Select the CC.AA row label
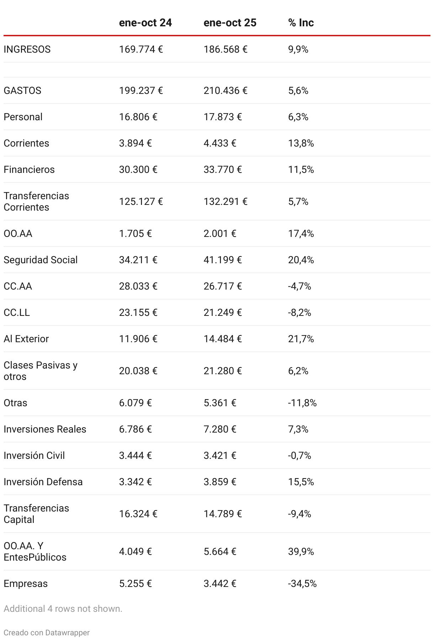This screenshot has width=434, height=641. point(18,286)
